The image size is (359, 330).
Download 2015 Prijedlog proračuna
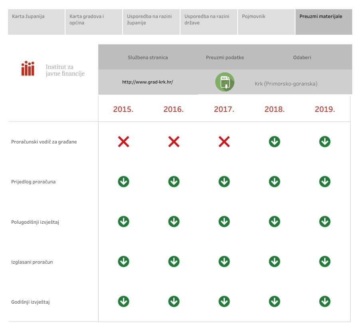click(123, 182)
